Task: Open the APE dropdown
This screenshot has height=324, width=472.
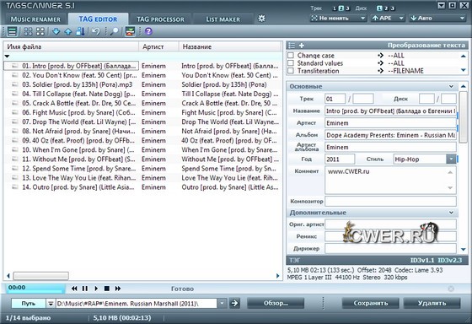Action: pyautogui.click(x=388, y=18)
